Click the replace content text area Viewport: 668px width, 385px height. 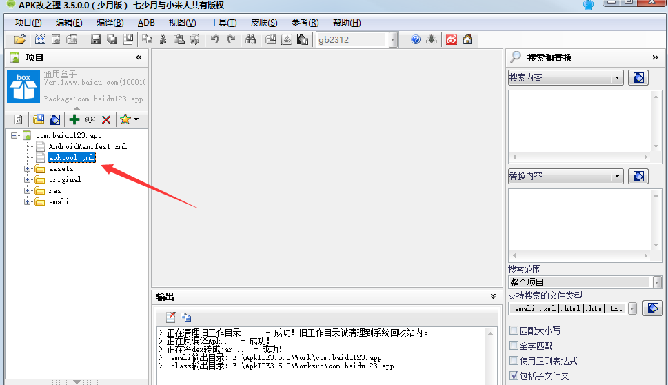(580, 220)
